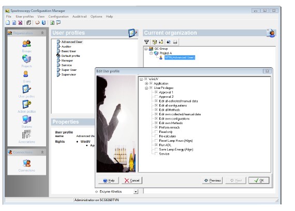This screenshot has width=295, height=211.
Task: Click the New document toolbar icon
Action: (8, 23)
